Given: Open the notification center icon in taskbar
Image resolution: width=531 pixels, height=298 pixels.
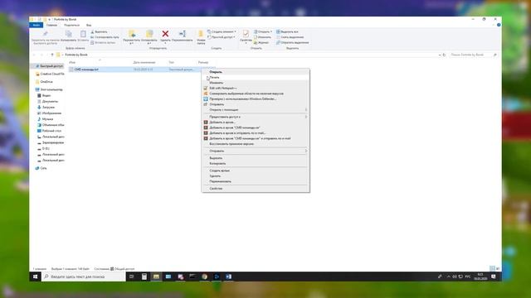Looking at the screenshot, I should [x=494, y=276].
